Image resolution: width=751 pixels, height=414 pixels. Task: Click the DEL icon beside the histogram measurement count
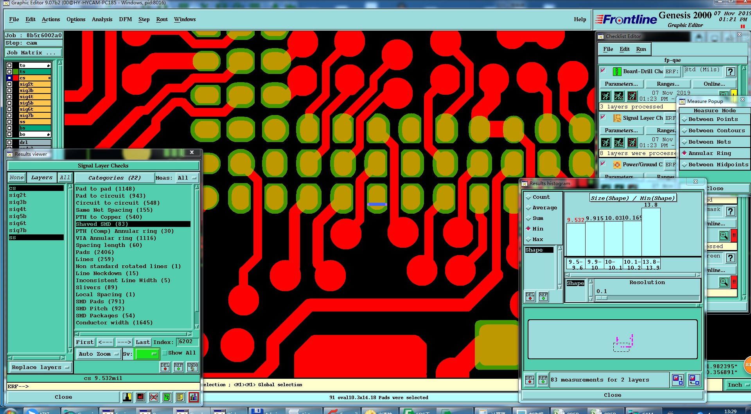(x=530, y=380)
